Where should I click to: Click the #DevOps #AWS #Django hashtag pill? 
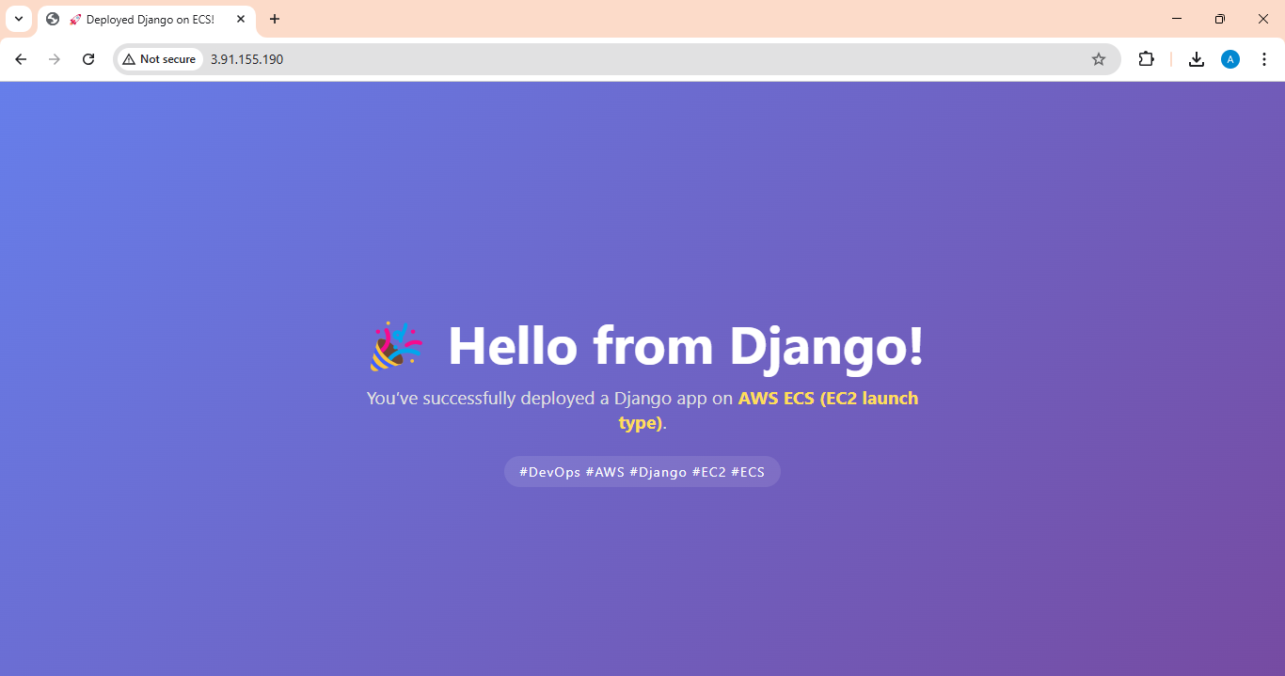[642, 472]
